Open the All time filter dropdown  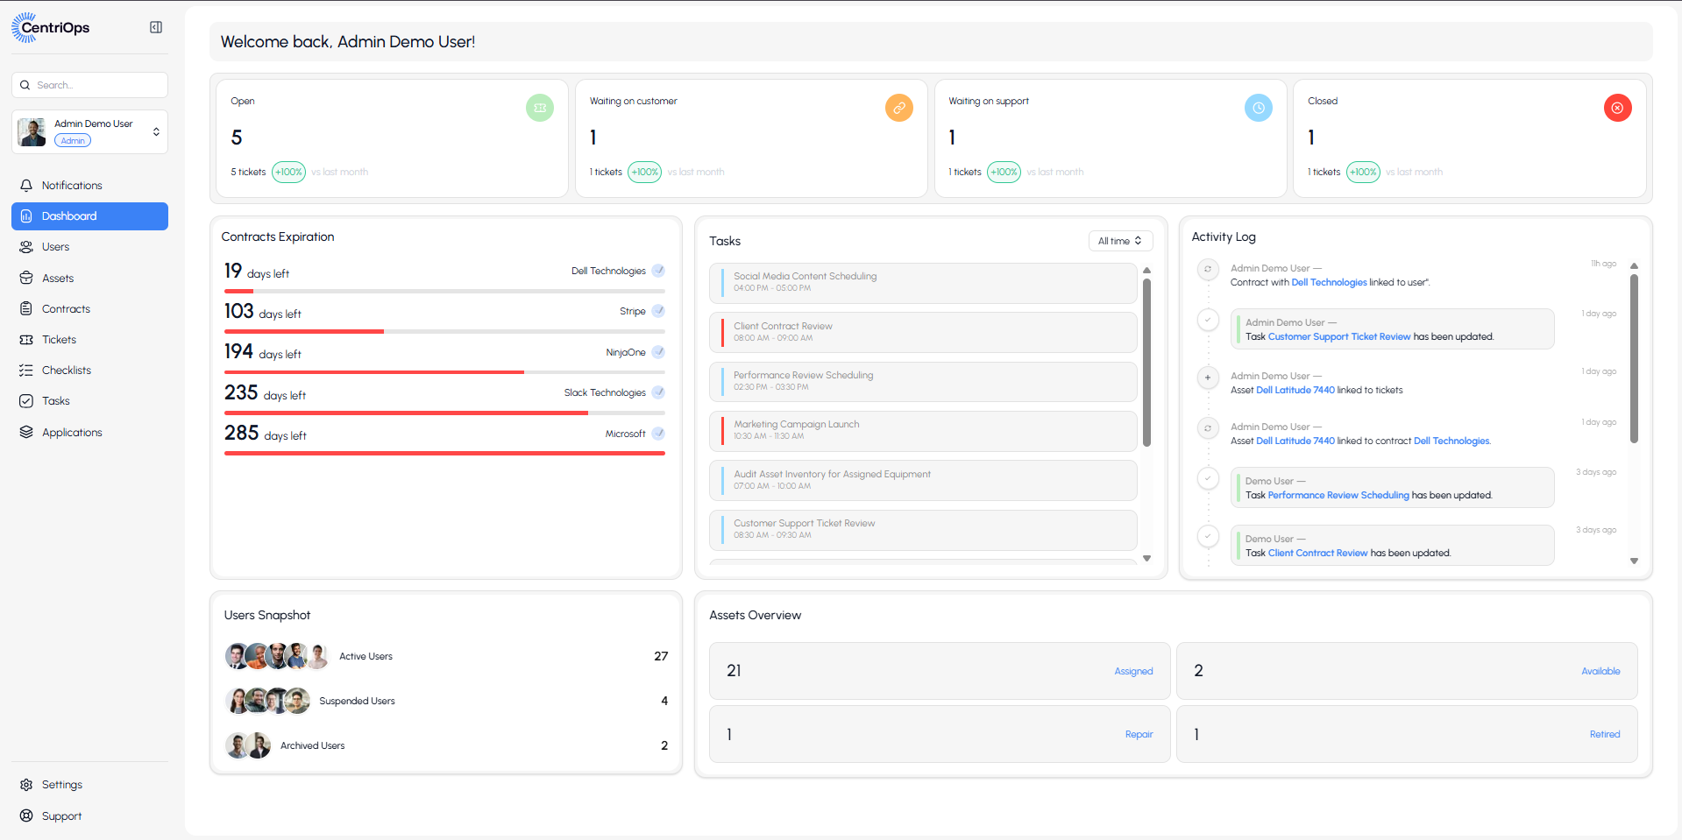[x=1120, y=241]
